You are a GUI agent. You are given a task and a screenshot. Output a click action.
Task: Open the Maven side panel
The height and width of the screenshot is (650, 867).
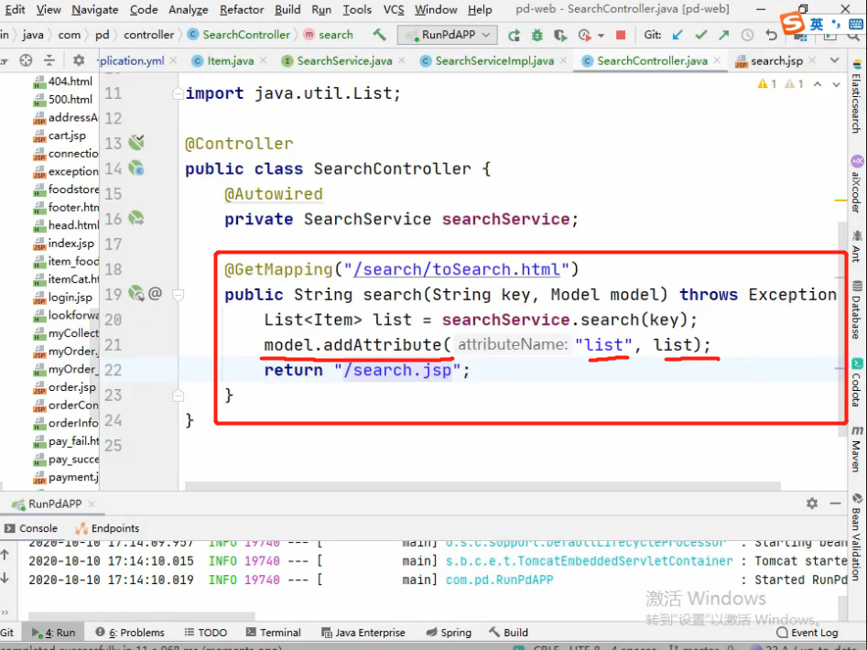coord(857,449)
